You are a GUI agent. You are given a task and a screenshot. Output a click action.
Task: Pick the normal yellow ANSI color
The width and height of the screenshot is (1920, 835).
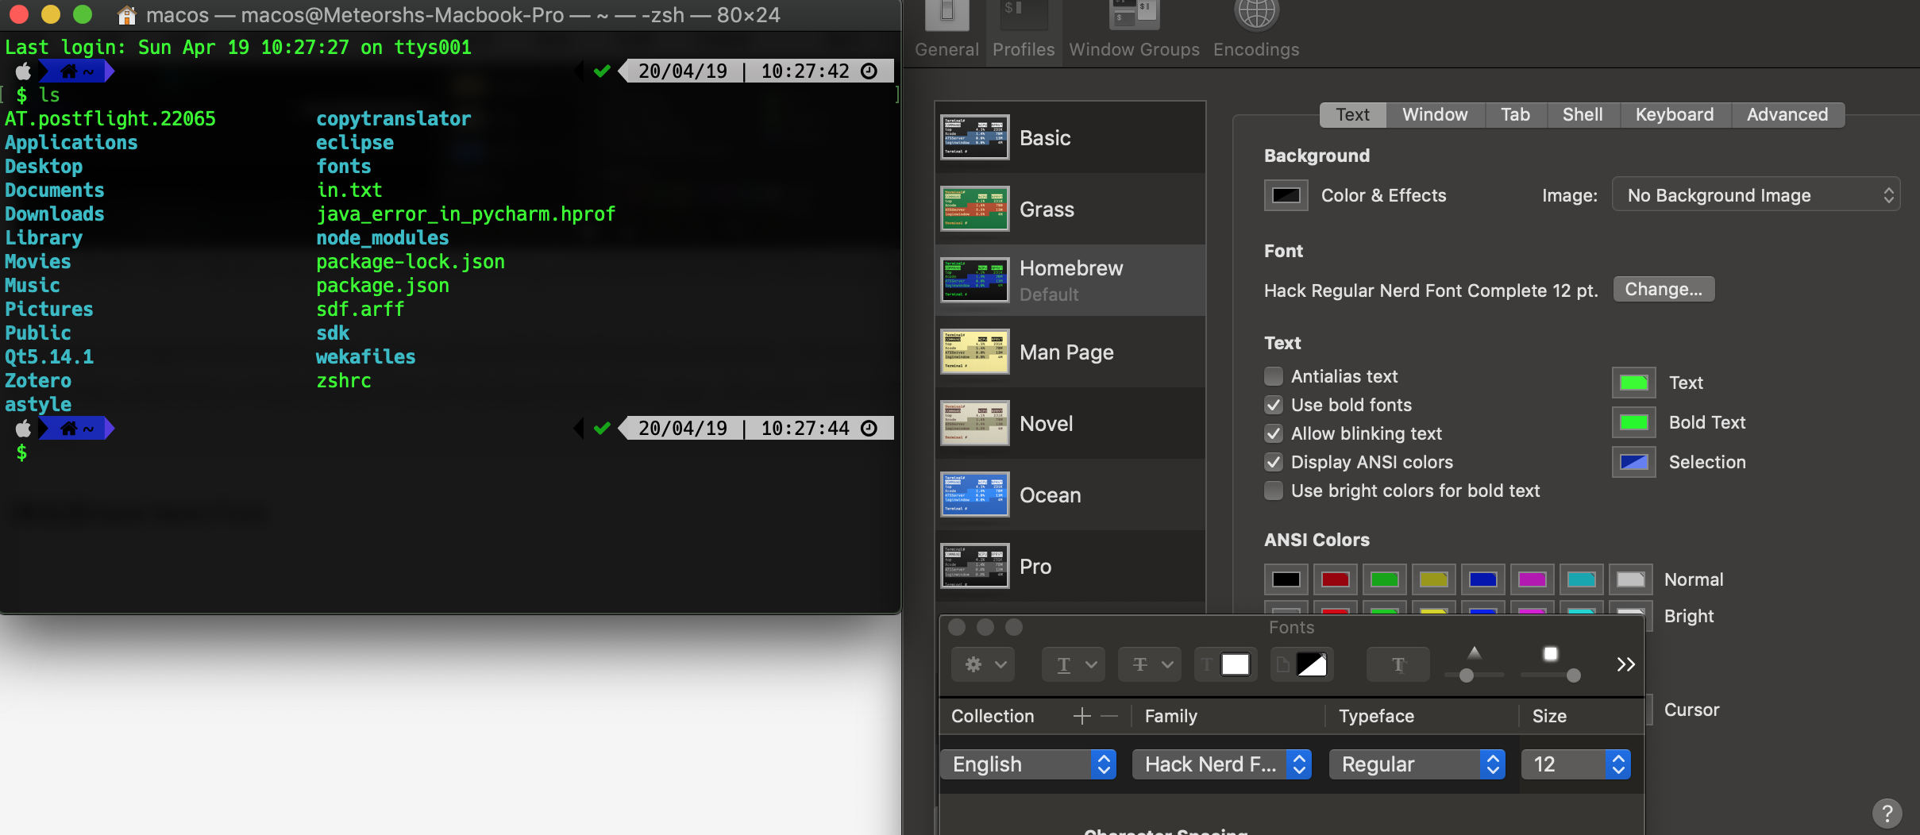click(x=1433, y=579)
